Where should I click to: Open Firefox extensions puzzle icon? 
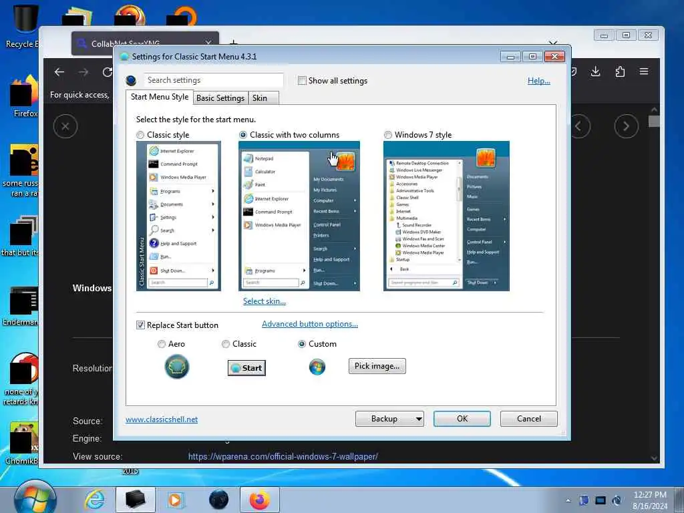coord(620,71)
